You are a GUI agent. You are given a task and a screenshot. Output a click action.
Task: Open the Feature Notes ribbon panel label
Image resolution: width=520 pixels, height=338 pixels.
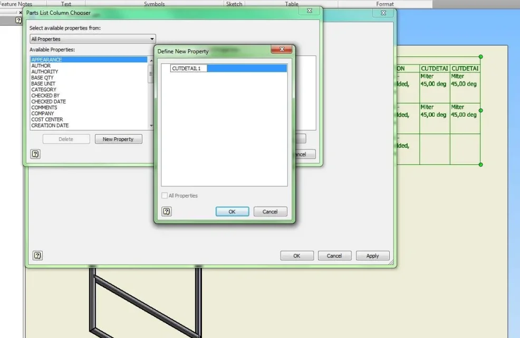coord(16,4)
